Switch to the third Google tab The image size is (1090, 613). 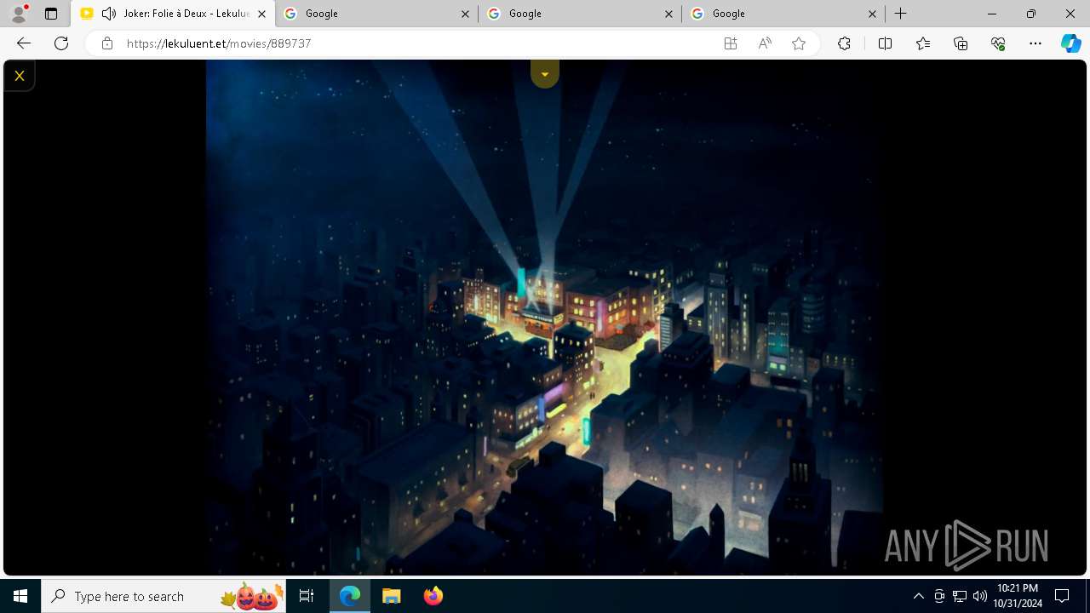pyautogui.click(x=783, y=14)
